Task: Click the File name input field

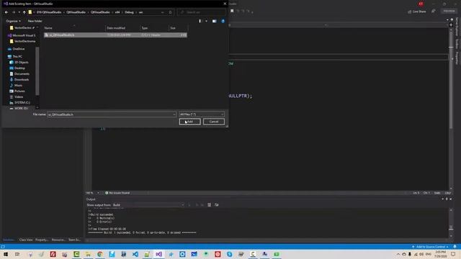Action: 112,114
